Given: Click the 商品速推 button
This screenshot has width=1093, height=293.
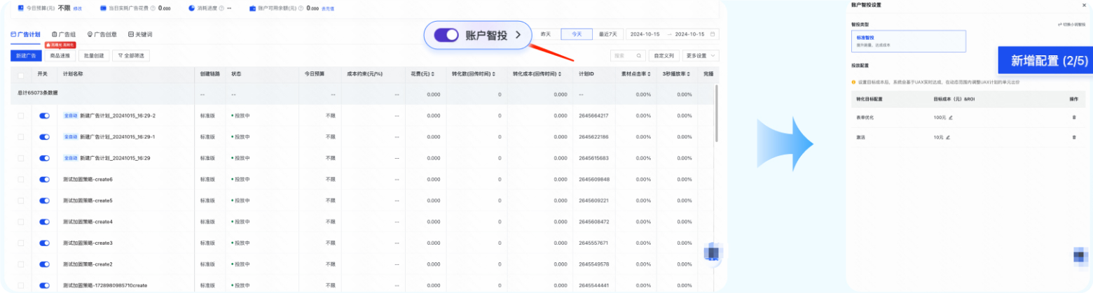Looking at the screenshot, I should tap(59, 55).
